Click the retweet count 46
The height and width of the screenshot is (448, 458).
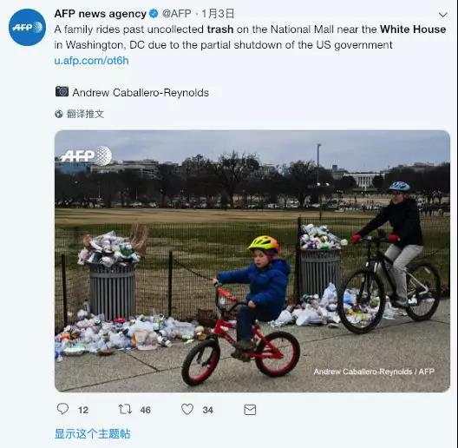tap(146, 410)
